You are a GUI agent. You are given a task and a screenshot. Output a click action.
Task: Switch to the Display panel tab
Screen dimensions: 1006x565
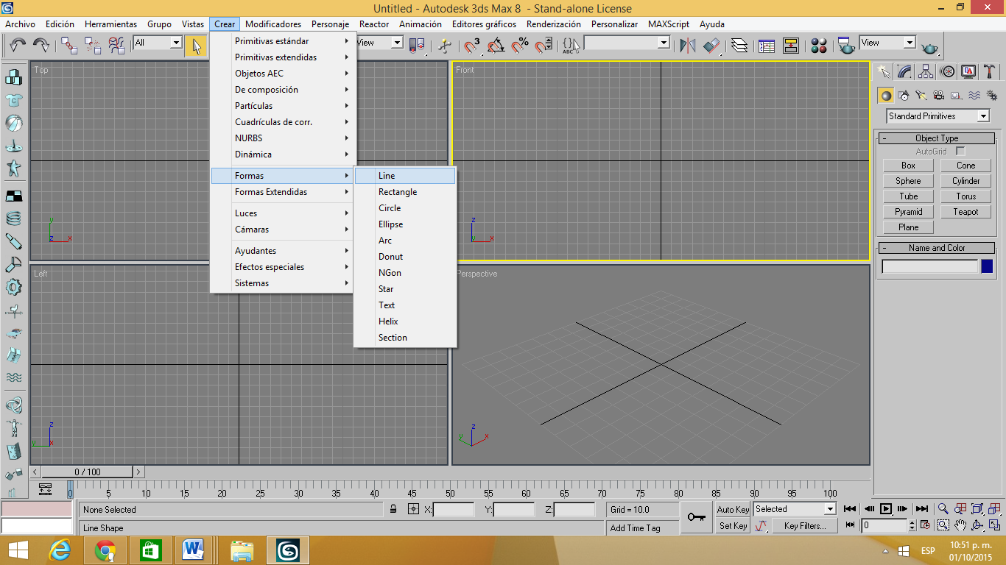coord(968,71)
